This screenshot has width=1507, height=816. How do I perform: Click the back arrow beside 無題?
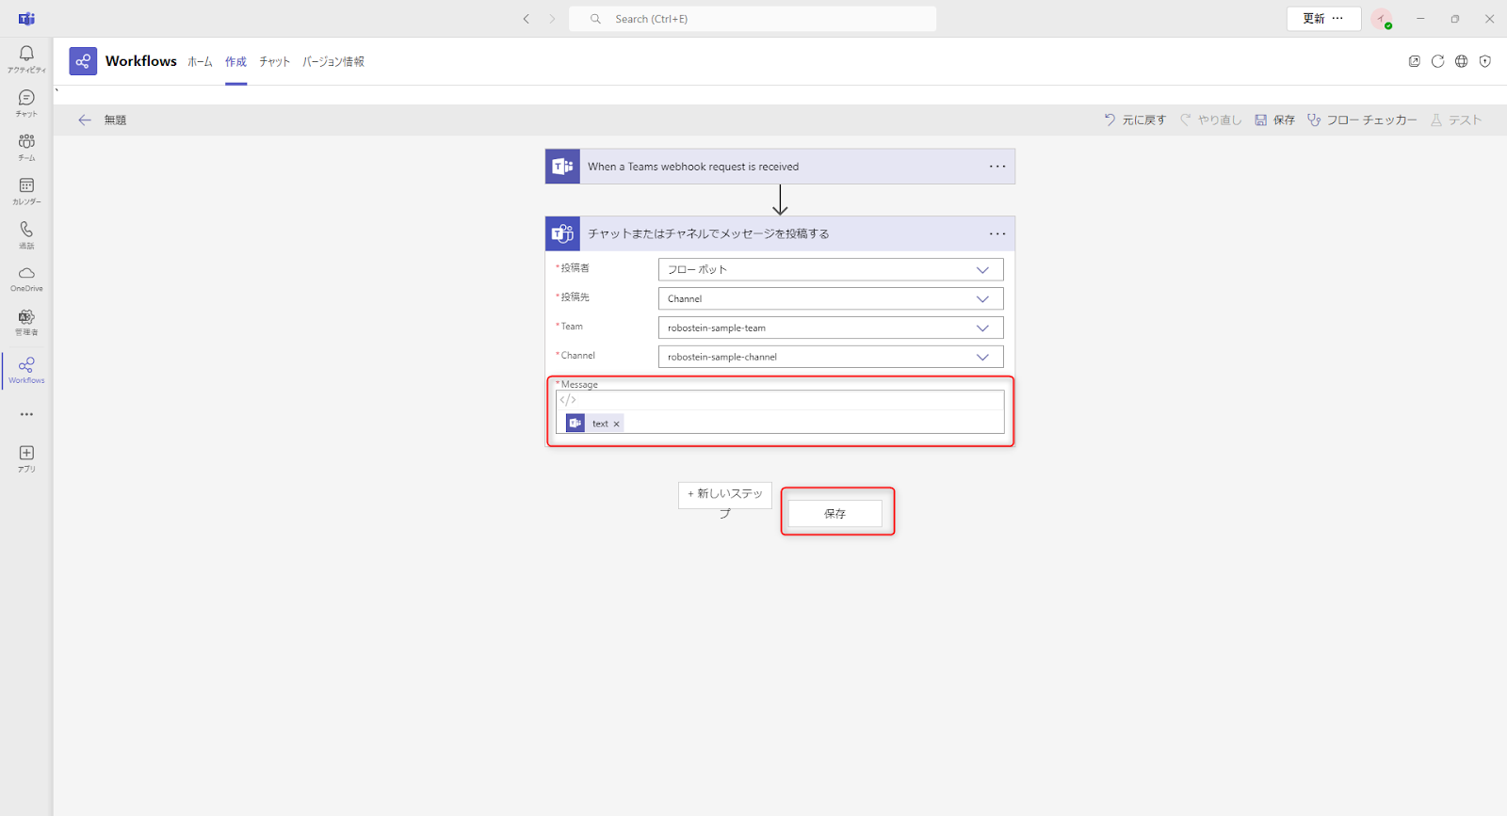tap(85, 120)
